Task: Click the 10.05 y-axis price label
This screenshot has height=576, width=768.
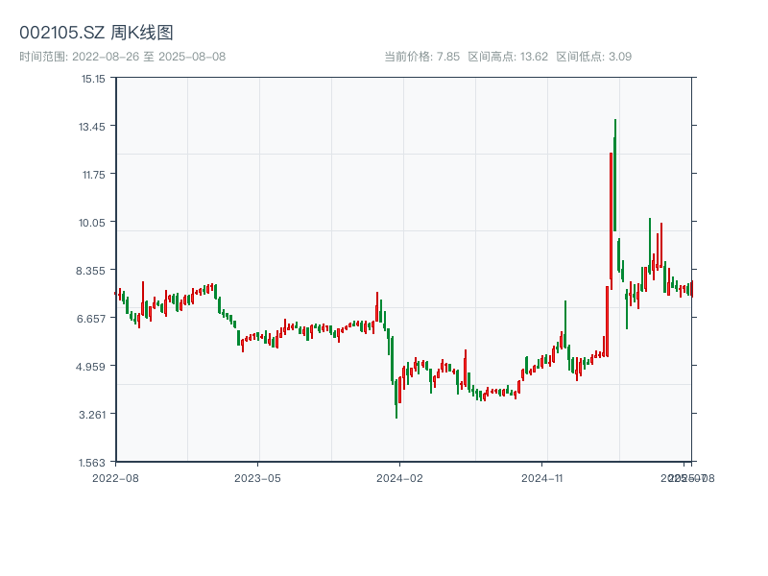Action: [92, 223]
